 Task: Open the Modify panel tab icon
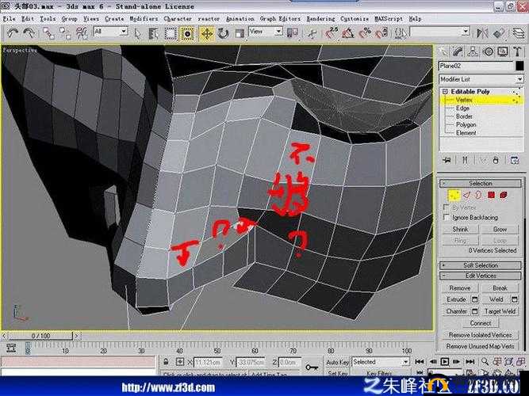click(x=458, y=51)
